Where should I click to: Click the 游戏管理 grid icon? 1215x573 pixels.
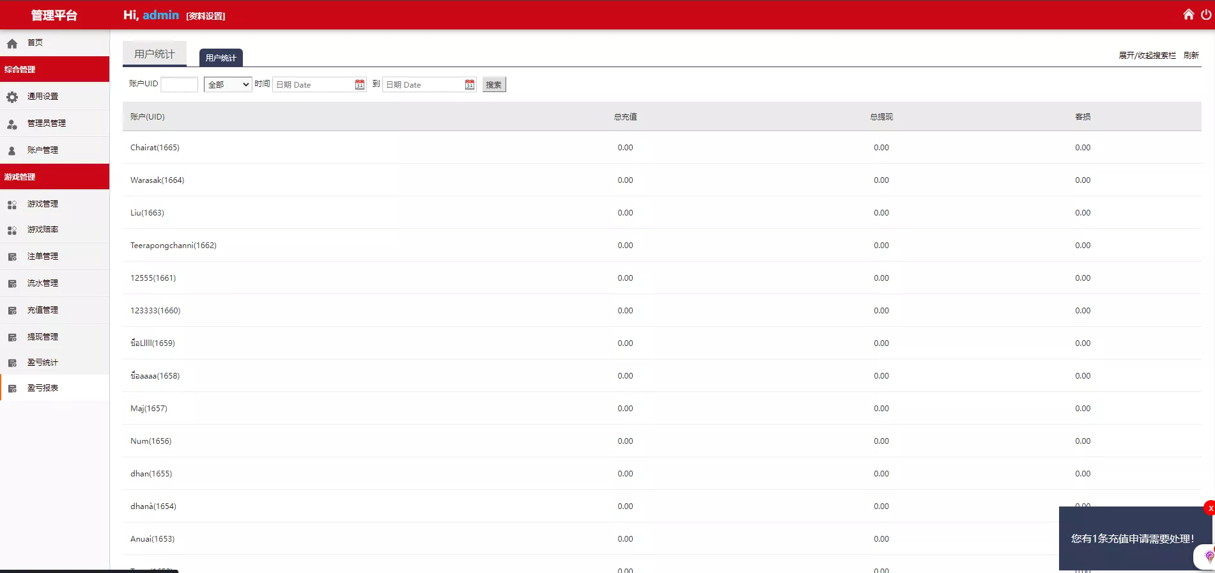click(x=12, y=205)
